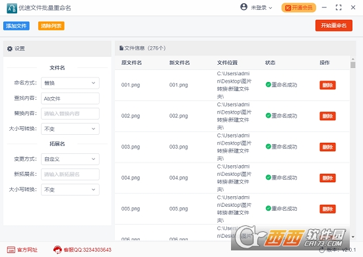Click success check icon for 005.png
The image size is (363, 257).
click(x=269, y=208)
